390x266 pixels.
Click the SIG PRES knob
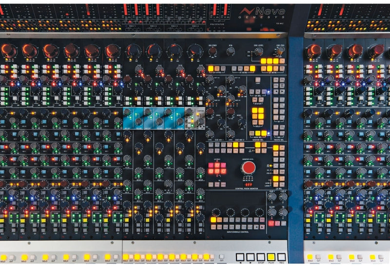click(213, 52)
